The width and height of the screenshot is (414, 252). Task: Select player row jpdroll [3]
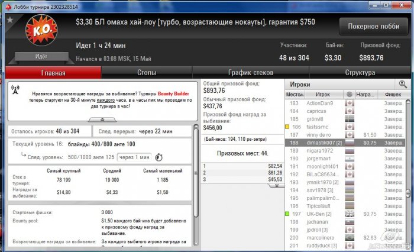(x=345, y=230)
